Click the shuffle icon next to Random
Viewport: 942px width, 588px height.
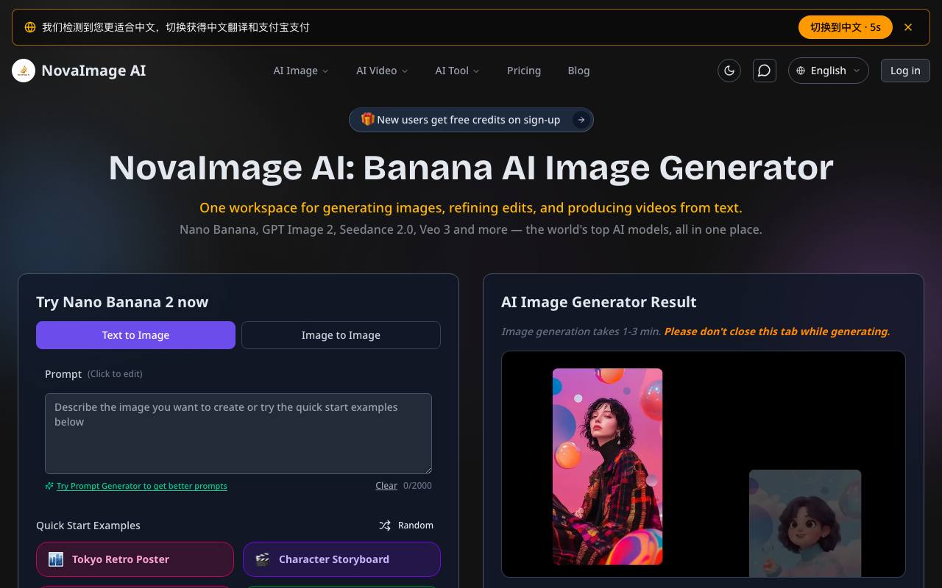point(385,526)
